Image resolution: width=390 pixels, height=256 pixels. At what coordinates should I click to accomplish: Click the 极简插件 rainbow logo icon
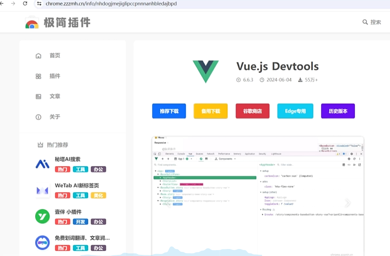32,22
